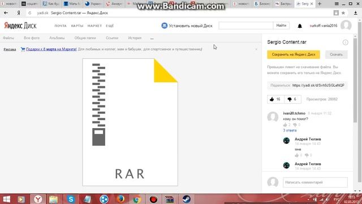The height and width of the screenshot is (204, 362).
Task: Switch to the Блокн browser tab
Action: tap(262, 4)
